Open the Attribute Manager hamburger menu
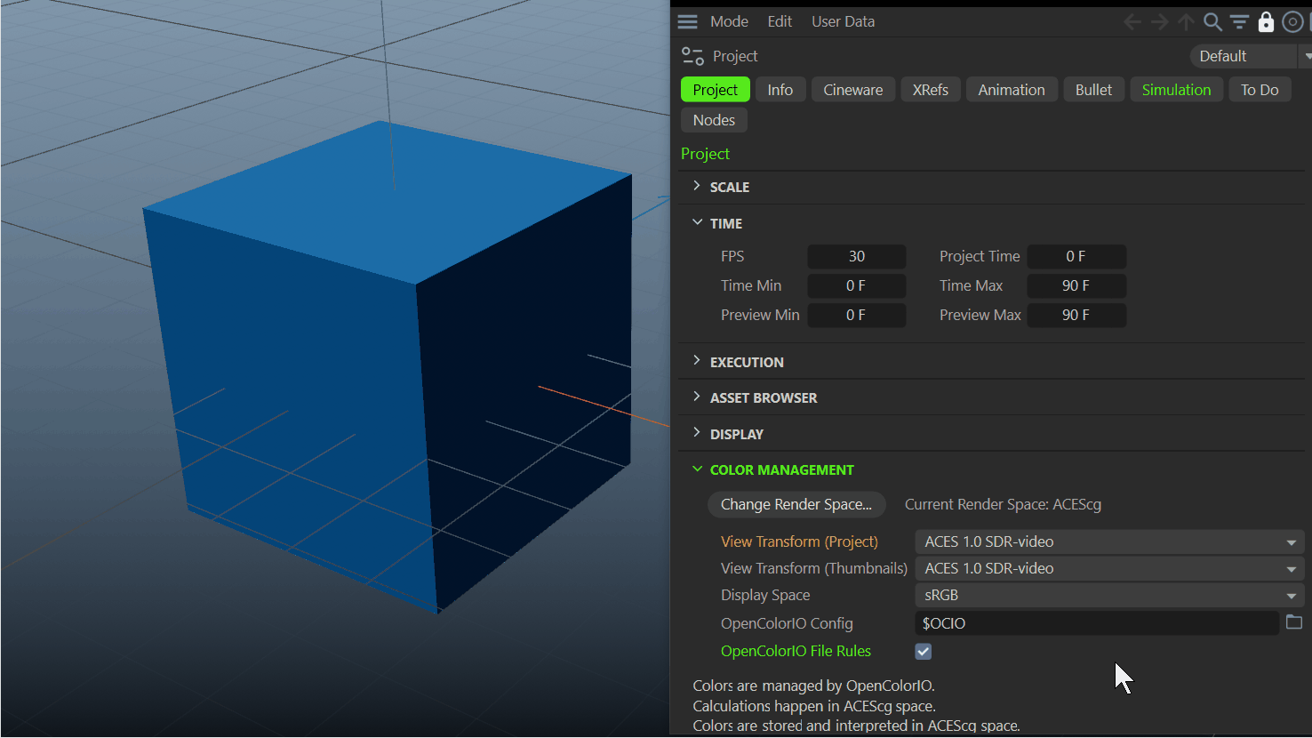Viewport: 1312px width, 738px height. [x=687, y=21]
